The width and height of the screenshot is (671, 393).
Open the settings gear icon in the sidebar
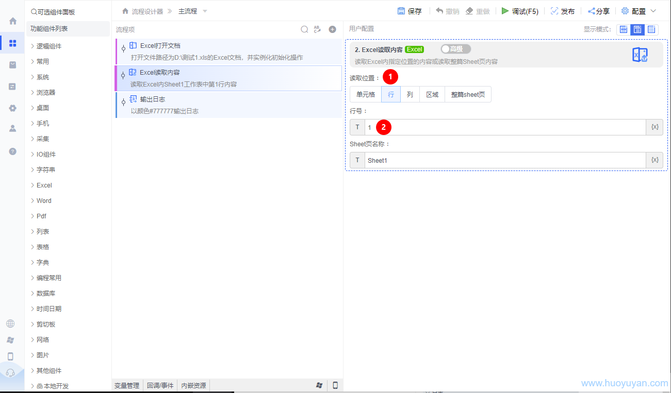(x=11, y=108)
